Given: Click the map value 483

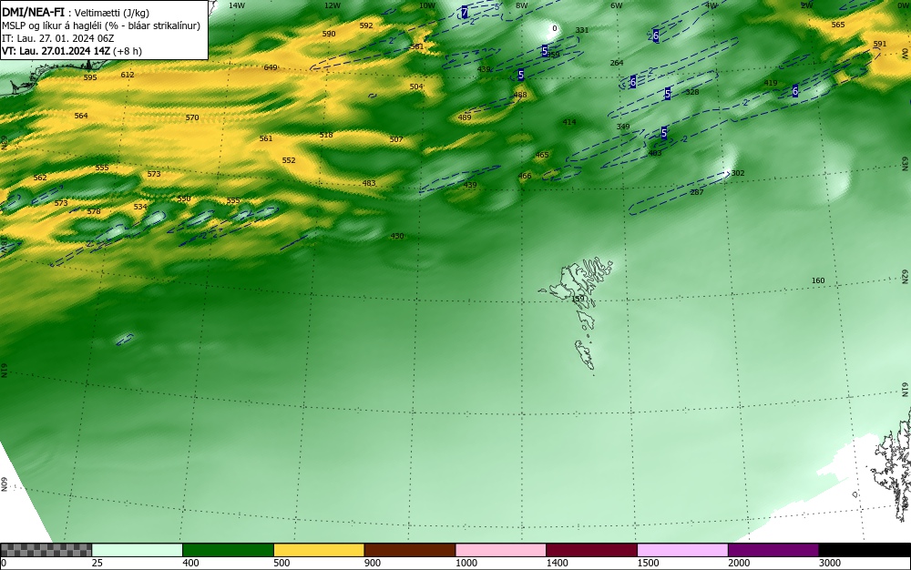Looking at the screenshot, I should click(x=369, y=183).
